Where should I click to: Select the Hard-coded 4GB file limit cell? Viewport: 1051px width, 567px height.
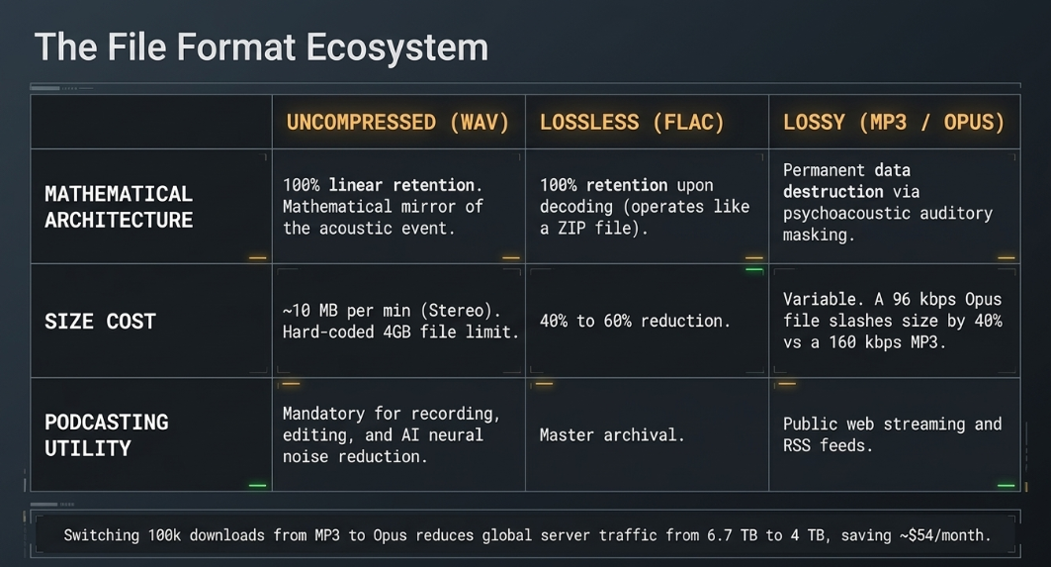click(400, 321)
